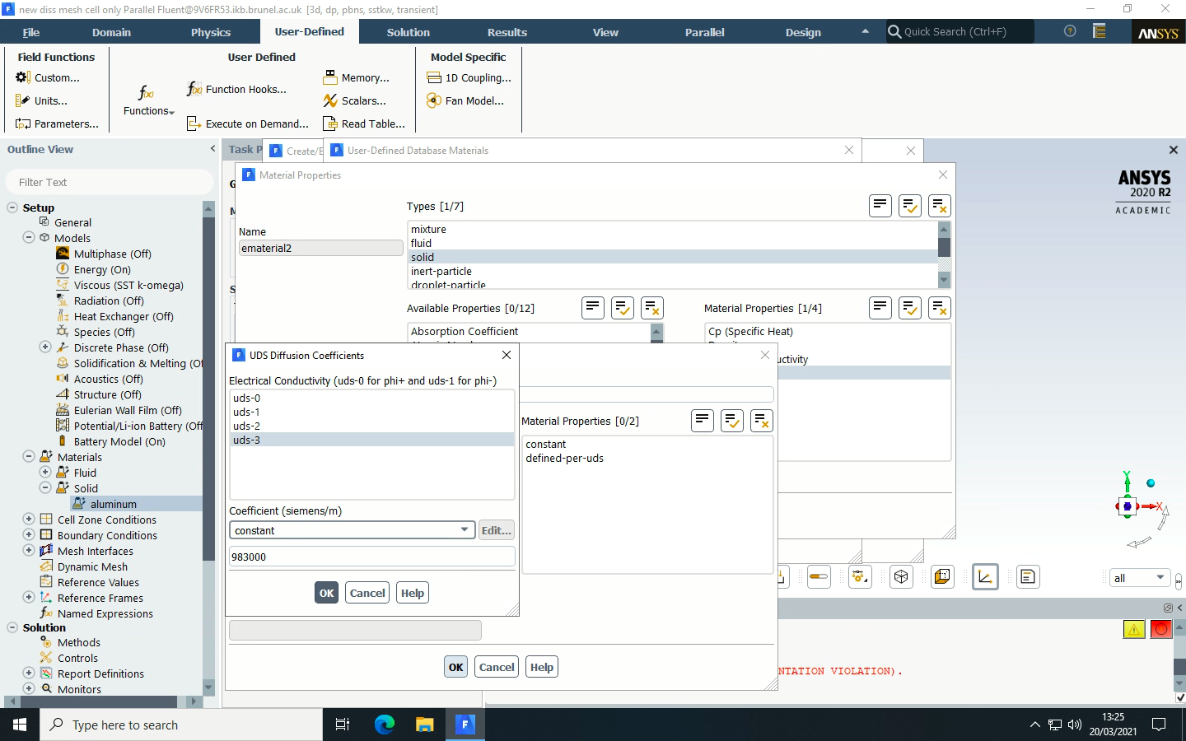Click Cancel below the defined-per-uds list

point(497,667)
